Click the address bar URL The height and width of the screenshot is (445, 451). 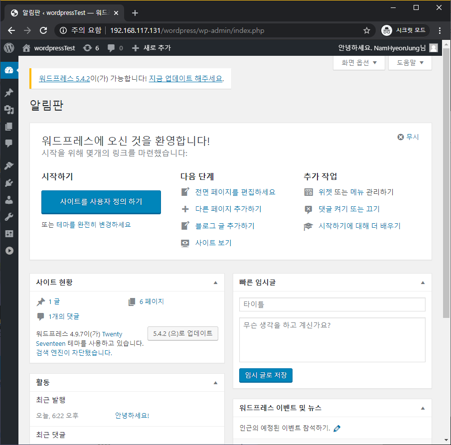tap(187, 30)
